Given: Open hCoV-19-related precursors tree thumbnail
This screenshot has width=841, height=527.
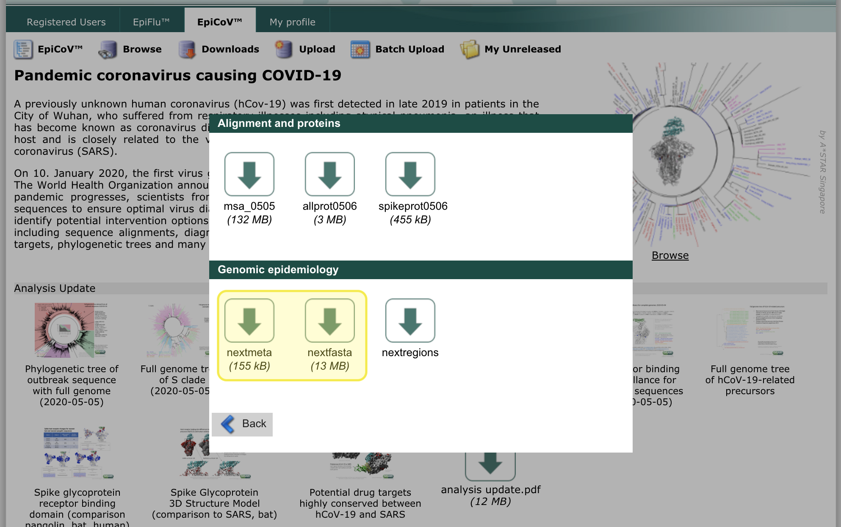Looking at the screenshot, I should (x=750, y=331).
